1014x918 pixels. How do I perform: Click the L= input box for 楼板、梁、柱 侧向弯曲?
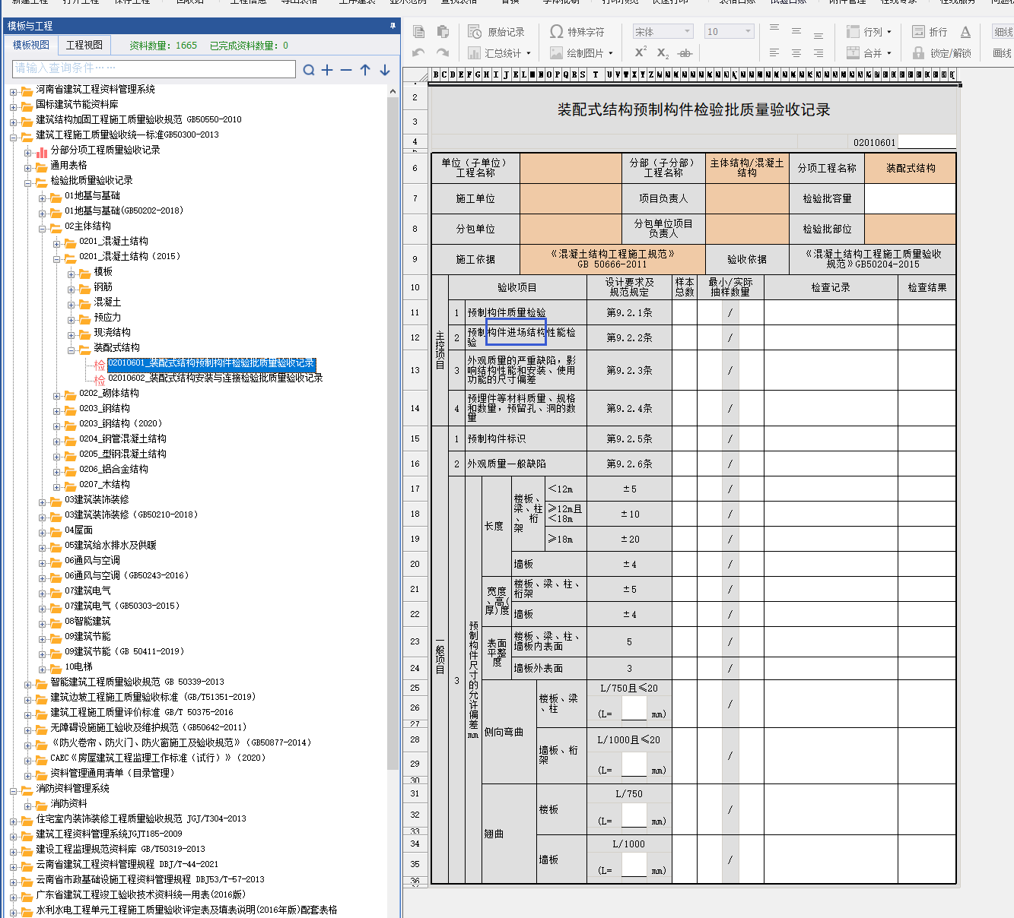(x=634, y=708)
